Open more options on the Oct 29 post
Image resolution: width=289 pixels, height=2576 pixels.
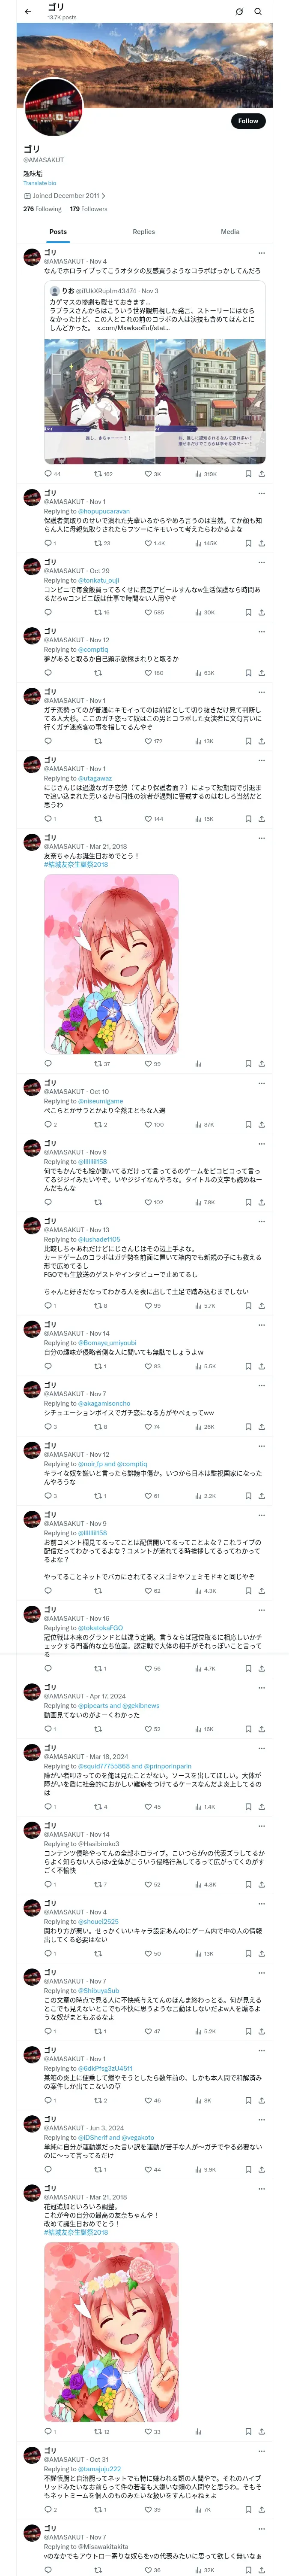click(261, 562)
